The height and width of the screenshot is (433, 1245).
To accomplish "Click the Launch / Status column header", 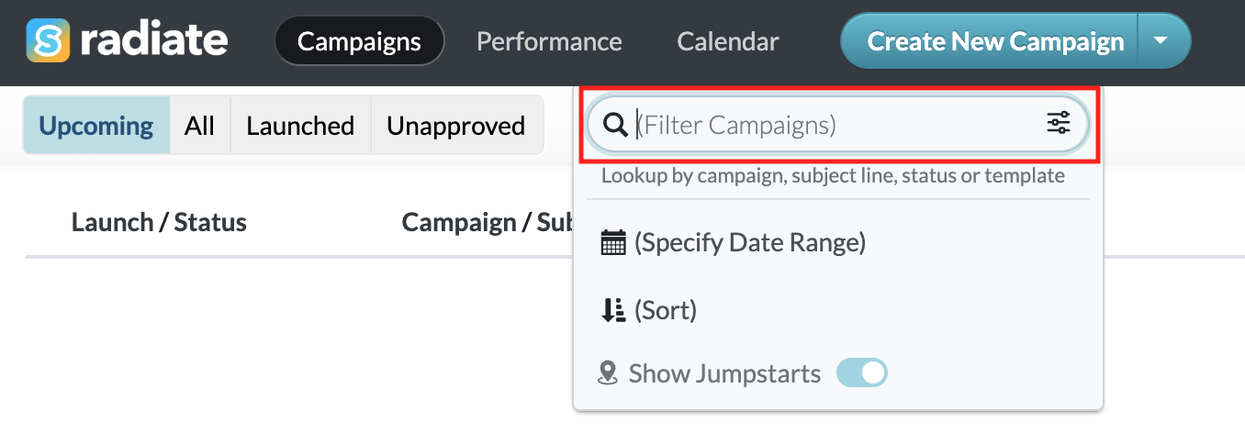I will [x=159, y=222].
